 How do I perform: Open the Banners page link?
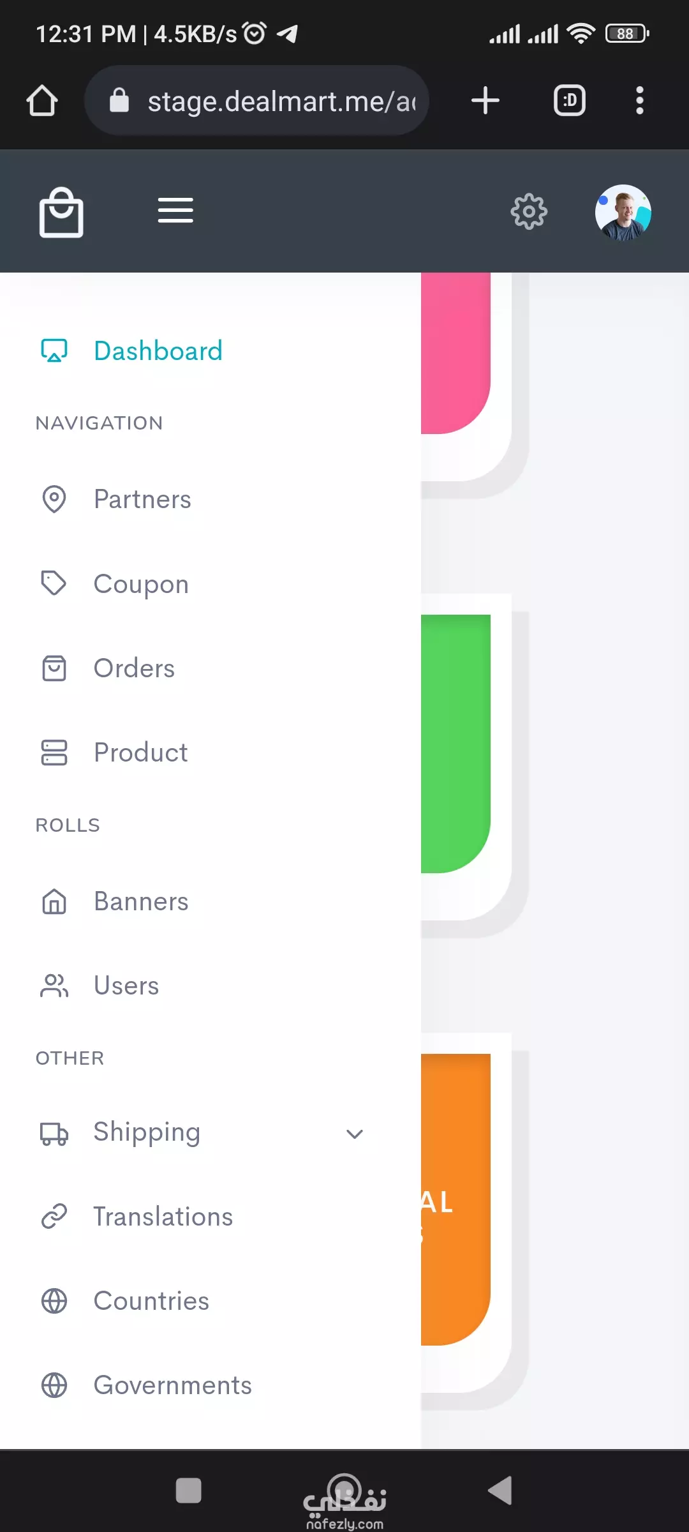coord(141,901)
